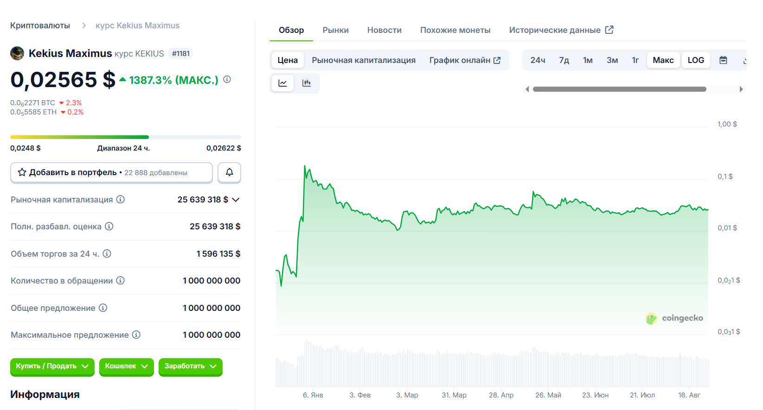This screenshot has width=763, height=410.
Task: Click the 0,02565 $ price value
Action: click(63, 80)
